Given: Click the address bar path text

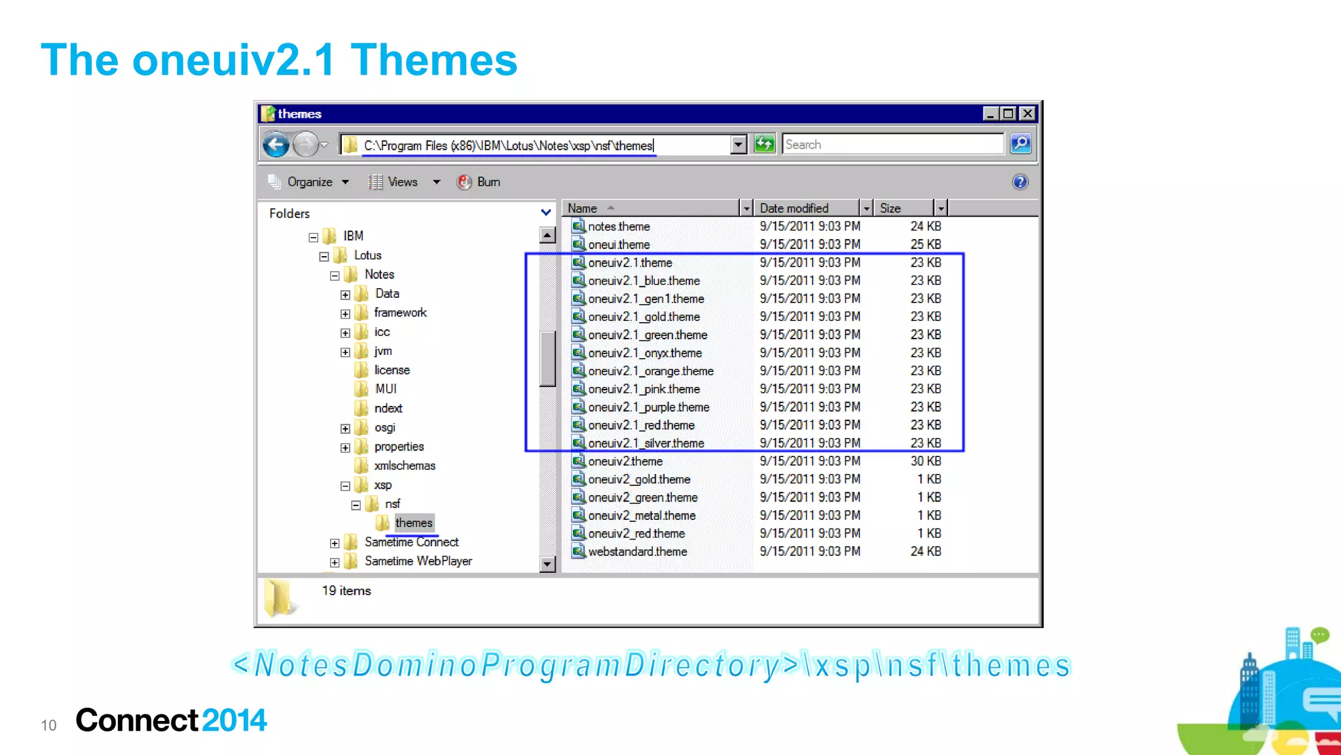Looking at the screenshot, I should click(x=509, y=145).
